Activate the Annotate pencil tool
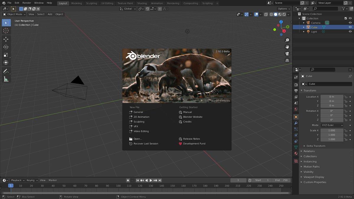Screen dimensions: 354x199 [x=6, y=71]
